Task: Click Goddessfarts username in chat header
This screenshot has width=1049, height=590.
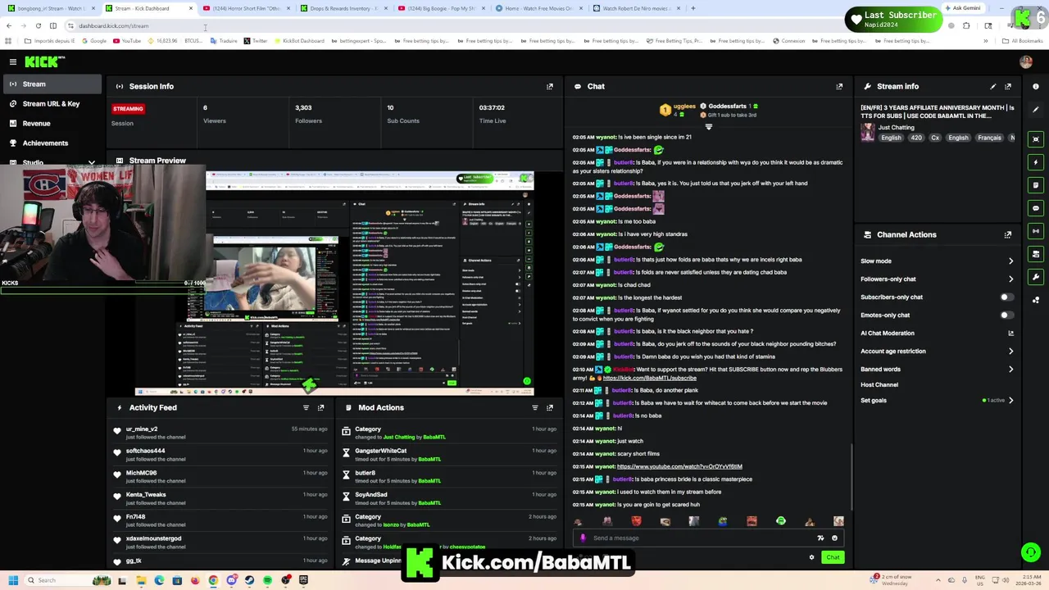Action: [727, 106]
